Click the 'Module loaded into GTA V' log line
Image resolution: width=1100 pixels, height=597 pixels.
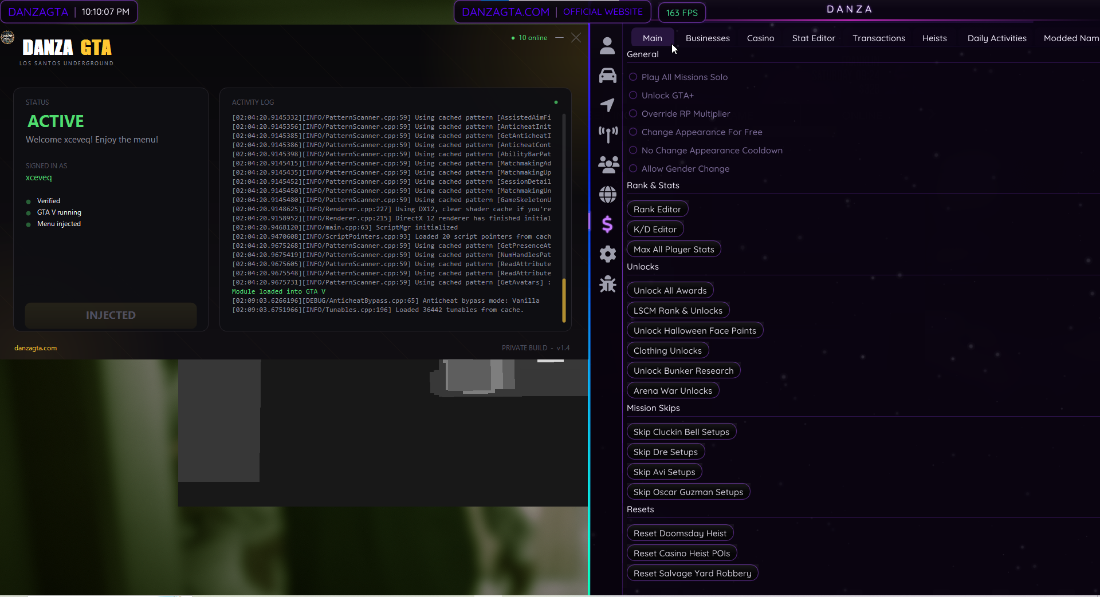278,292
